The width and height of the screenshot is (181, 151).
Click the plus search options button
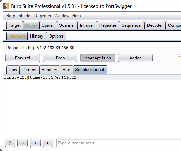pyautogui.click(x=35, y=143)
